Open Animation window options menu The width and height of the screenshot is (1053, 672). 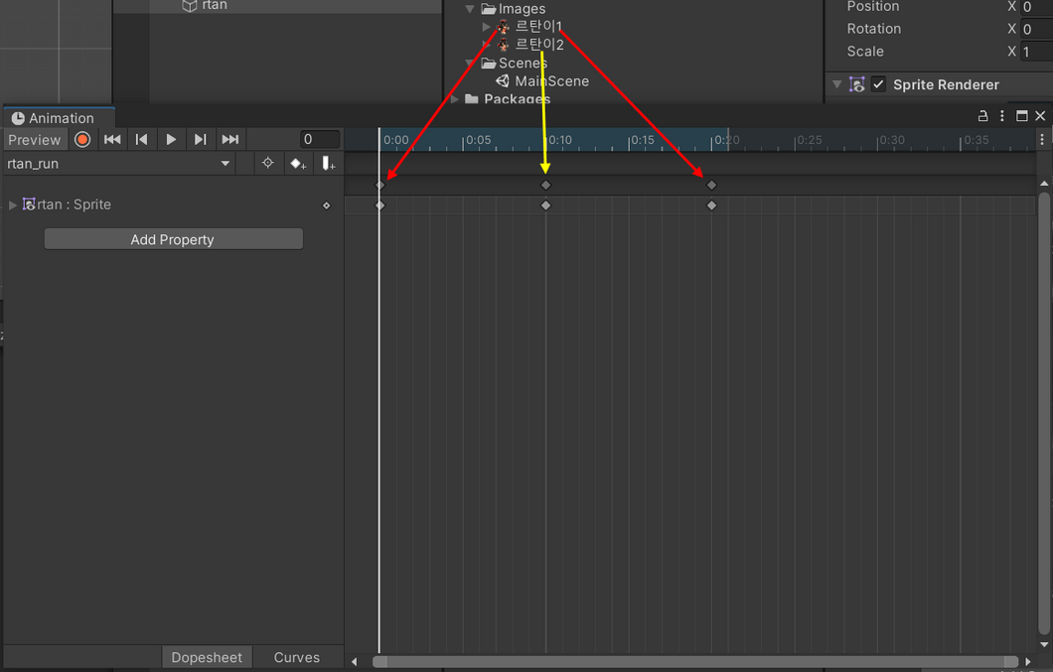(1002, 116)
